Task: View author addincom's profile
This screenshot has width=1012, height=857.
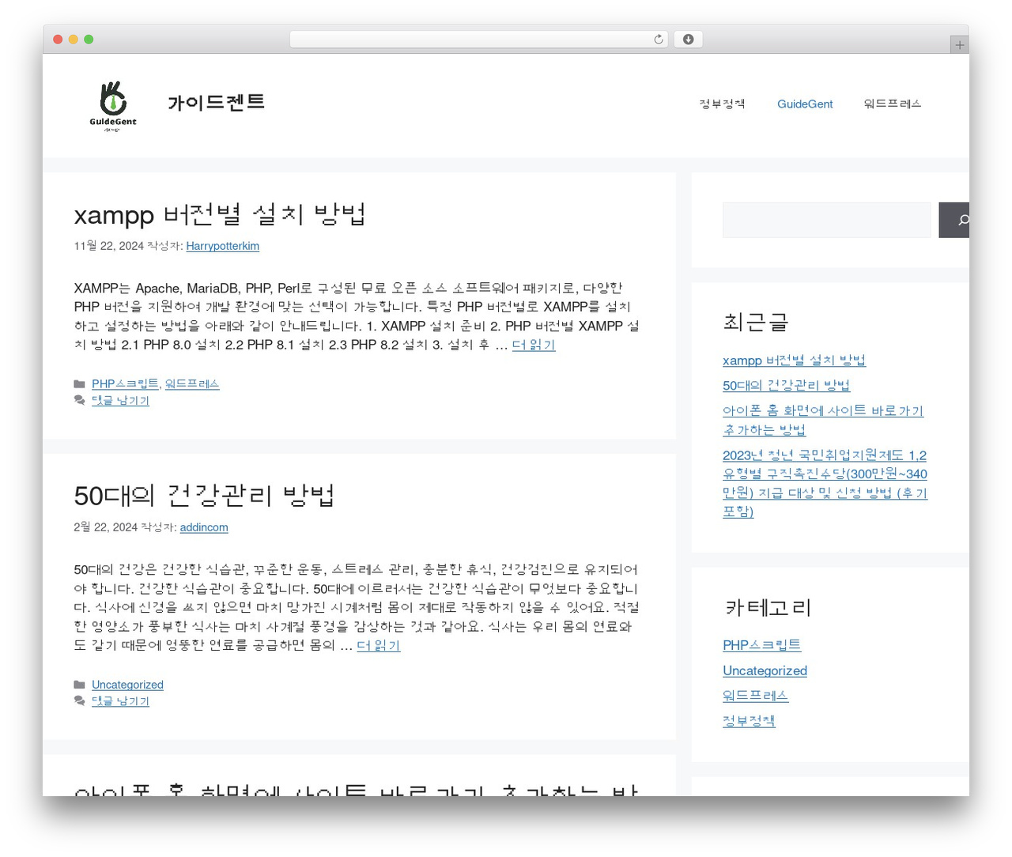Action: pos(204,527)
